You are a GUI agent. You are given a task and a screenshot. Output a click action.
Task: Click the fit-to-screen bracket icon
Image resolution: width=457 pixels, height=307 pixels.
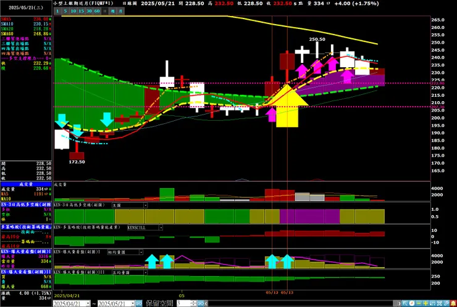pyautogui.click(x=439, y=303)
